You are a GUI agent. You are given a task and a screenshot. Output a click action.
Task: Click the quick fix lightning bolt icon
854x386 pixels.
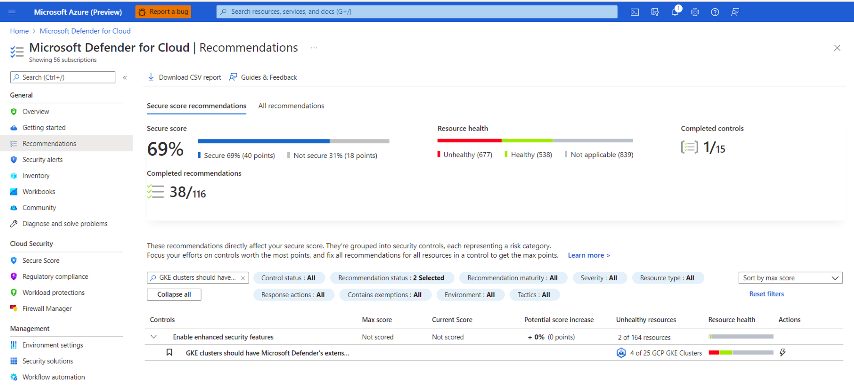pos(782,352)
